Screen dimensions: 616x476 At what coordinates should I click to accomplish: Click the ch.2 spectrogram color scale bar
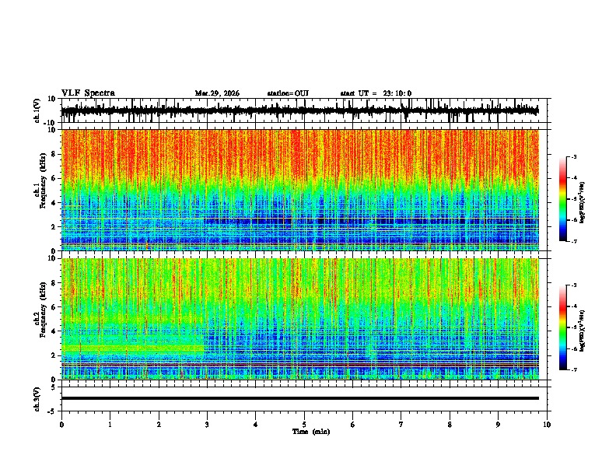point(563,327)
